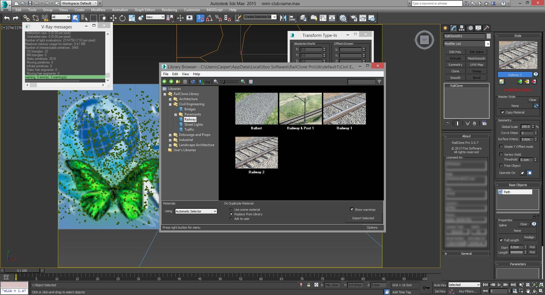Choose the Select and Move tool
Screen dimensions: 545x295
pos(113,18)
